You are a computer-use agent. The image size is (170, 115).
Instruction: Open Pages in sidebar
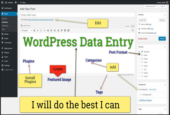pos(6,38)
